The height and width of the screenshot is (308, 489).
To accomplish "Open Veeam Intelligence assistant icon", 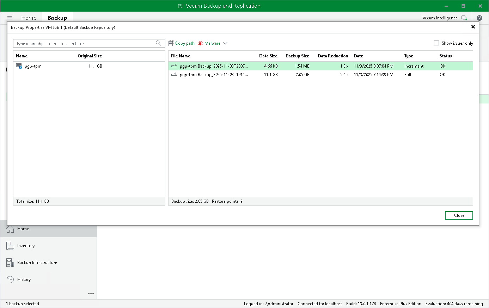I will click(x=464, y=18).
